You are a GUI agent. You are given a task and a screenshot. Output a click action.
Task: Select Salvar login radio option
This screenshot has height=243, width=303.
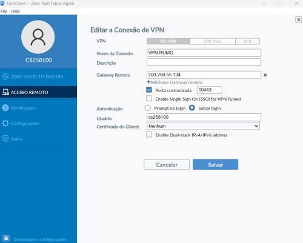point(192,108)
